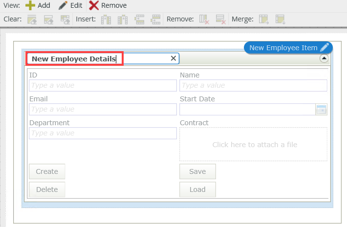
Task: Select the Start Date label
Action: click(x=197, y=99)
